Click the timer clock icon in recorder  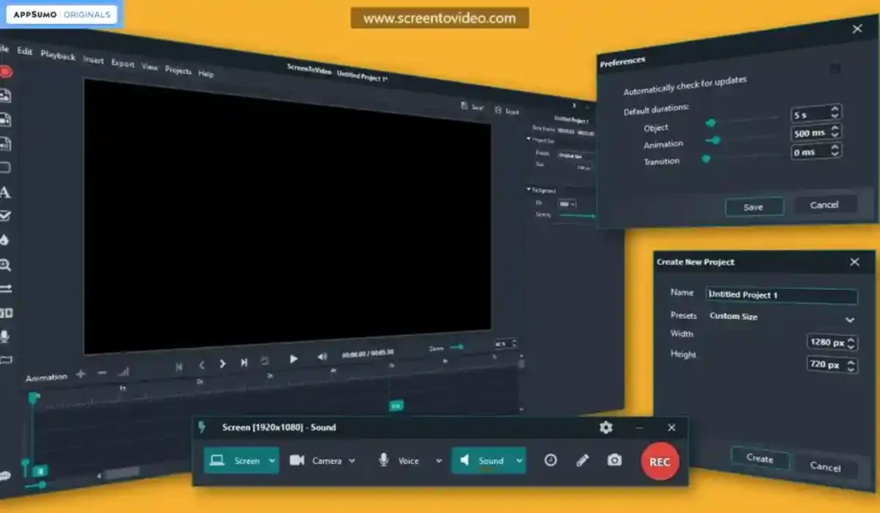pos(551,461)
